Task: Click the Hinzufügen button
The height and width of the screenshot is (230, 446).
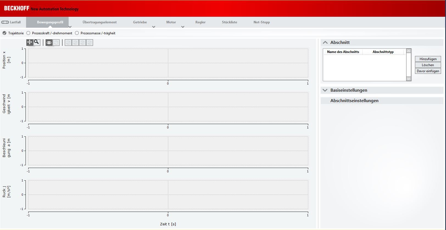Action: [428, 59]
